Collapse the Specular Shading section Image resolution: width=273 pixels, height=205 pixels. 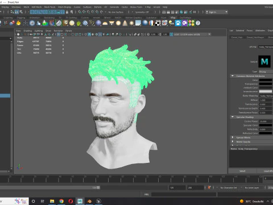click(x=233, y=117)
